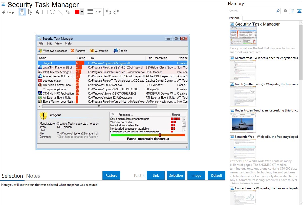This screenshot has width=303, height=205.
Task: Click the search magnifier icon
Action: coord(278,11)
